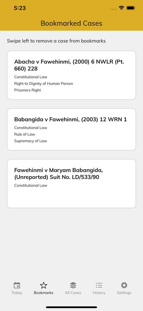Tap the Right to Dignity of Human Person tag
This screenshot has width=143, height=311.
tap(44, 84)
